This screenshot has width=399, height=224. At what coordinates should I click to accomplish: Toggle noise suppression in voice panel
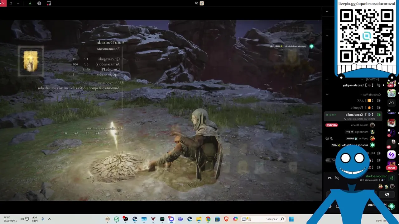pos(337,178)
